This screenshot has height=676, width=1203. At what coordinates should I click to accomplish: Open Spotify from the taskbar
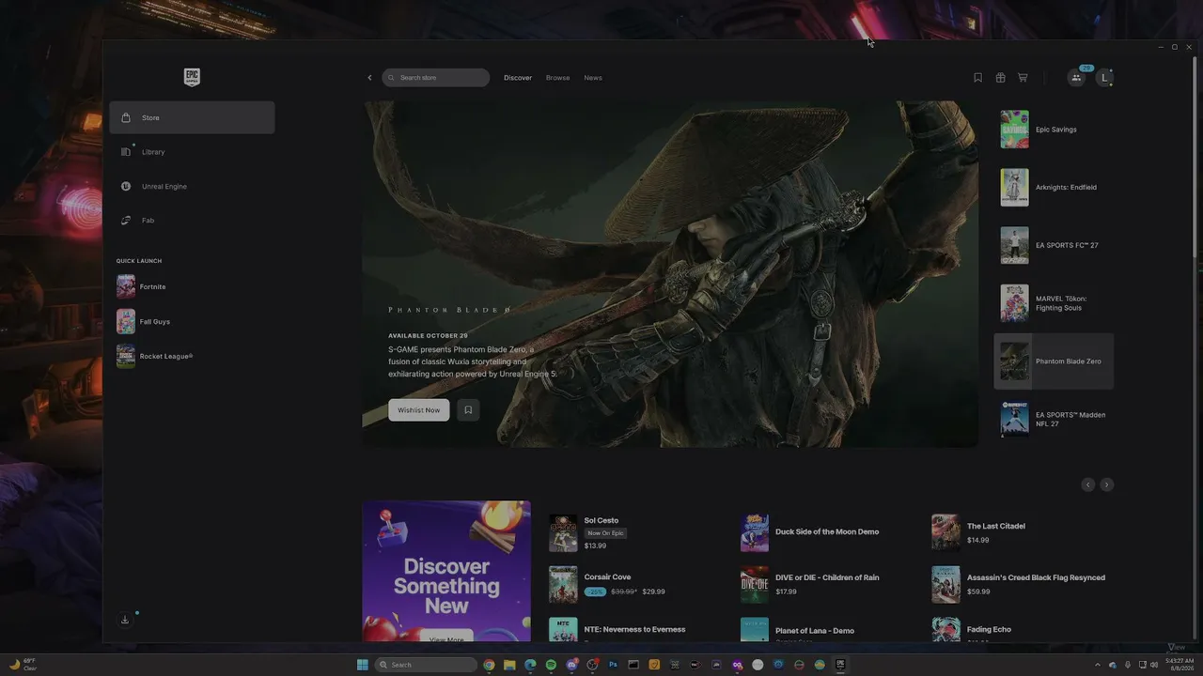[551, 665]
